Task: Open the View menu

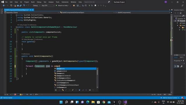Action: point(16,2)
